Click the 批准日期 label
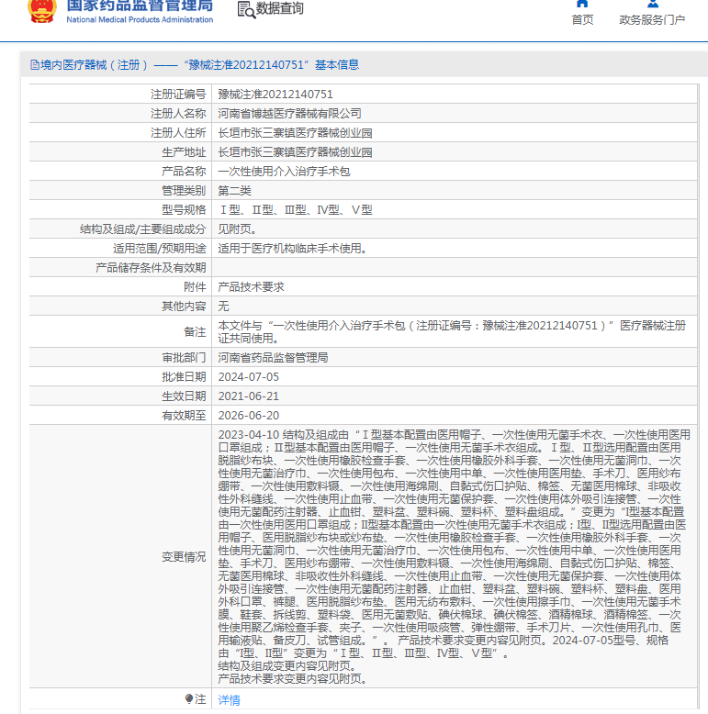 coord(184,377)
